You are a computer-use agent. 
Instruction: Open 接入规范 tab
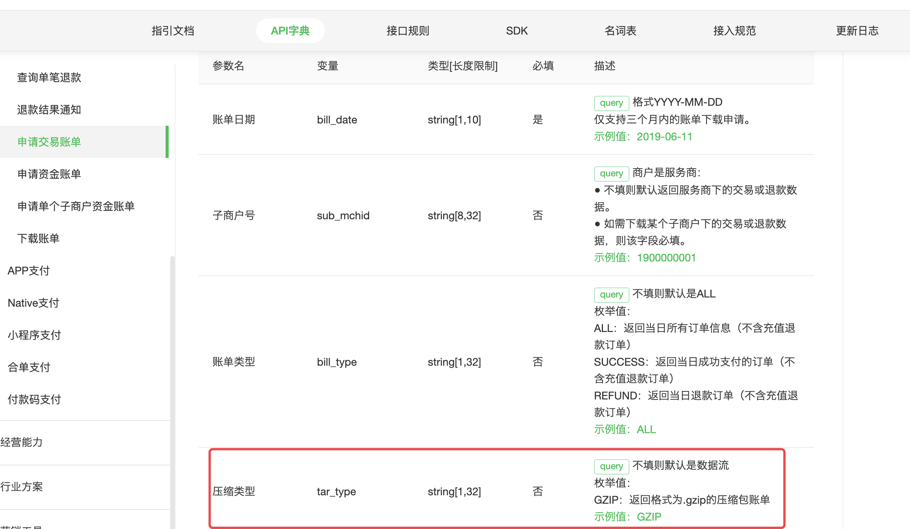734,31
